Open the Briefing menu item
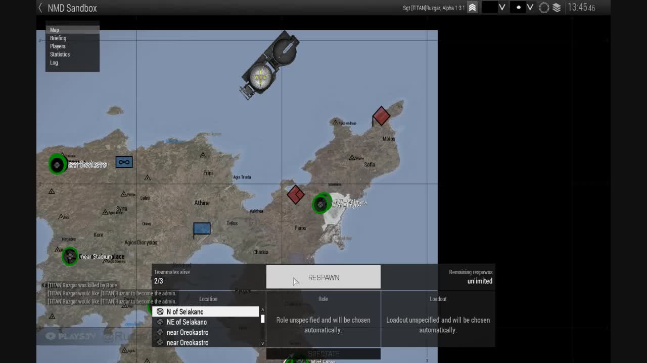 (x=72, y=38)
